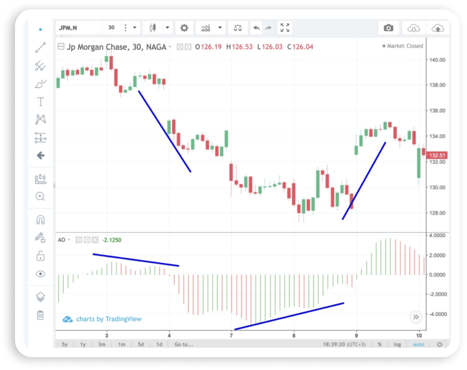Toggle AO indicator visibility eye

pos(79,240)
